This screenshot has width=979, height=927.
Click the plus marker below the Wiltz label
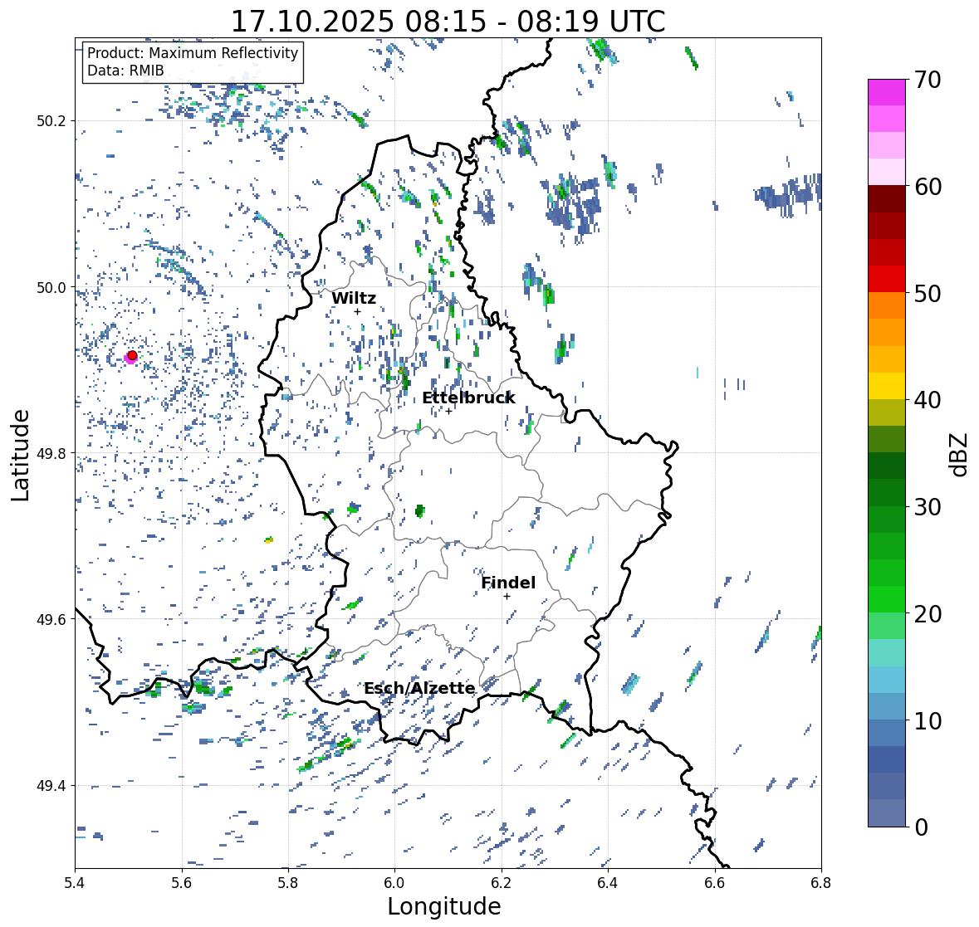pos(357,312)
